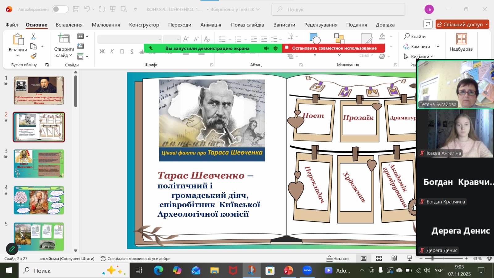Screen dimensions: 494x278
Task: Click Остановить совместное использование button
Action: point(334,48)
